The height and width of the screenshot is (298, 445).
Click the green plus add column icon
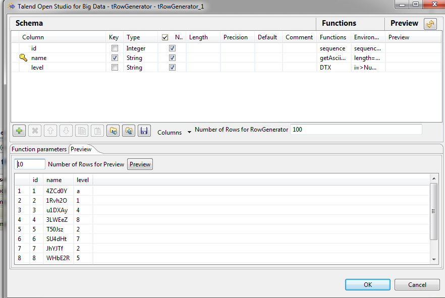(x=19, y=131)
